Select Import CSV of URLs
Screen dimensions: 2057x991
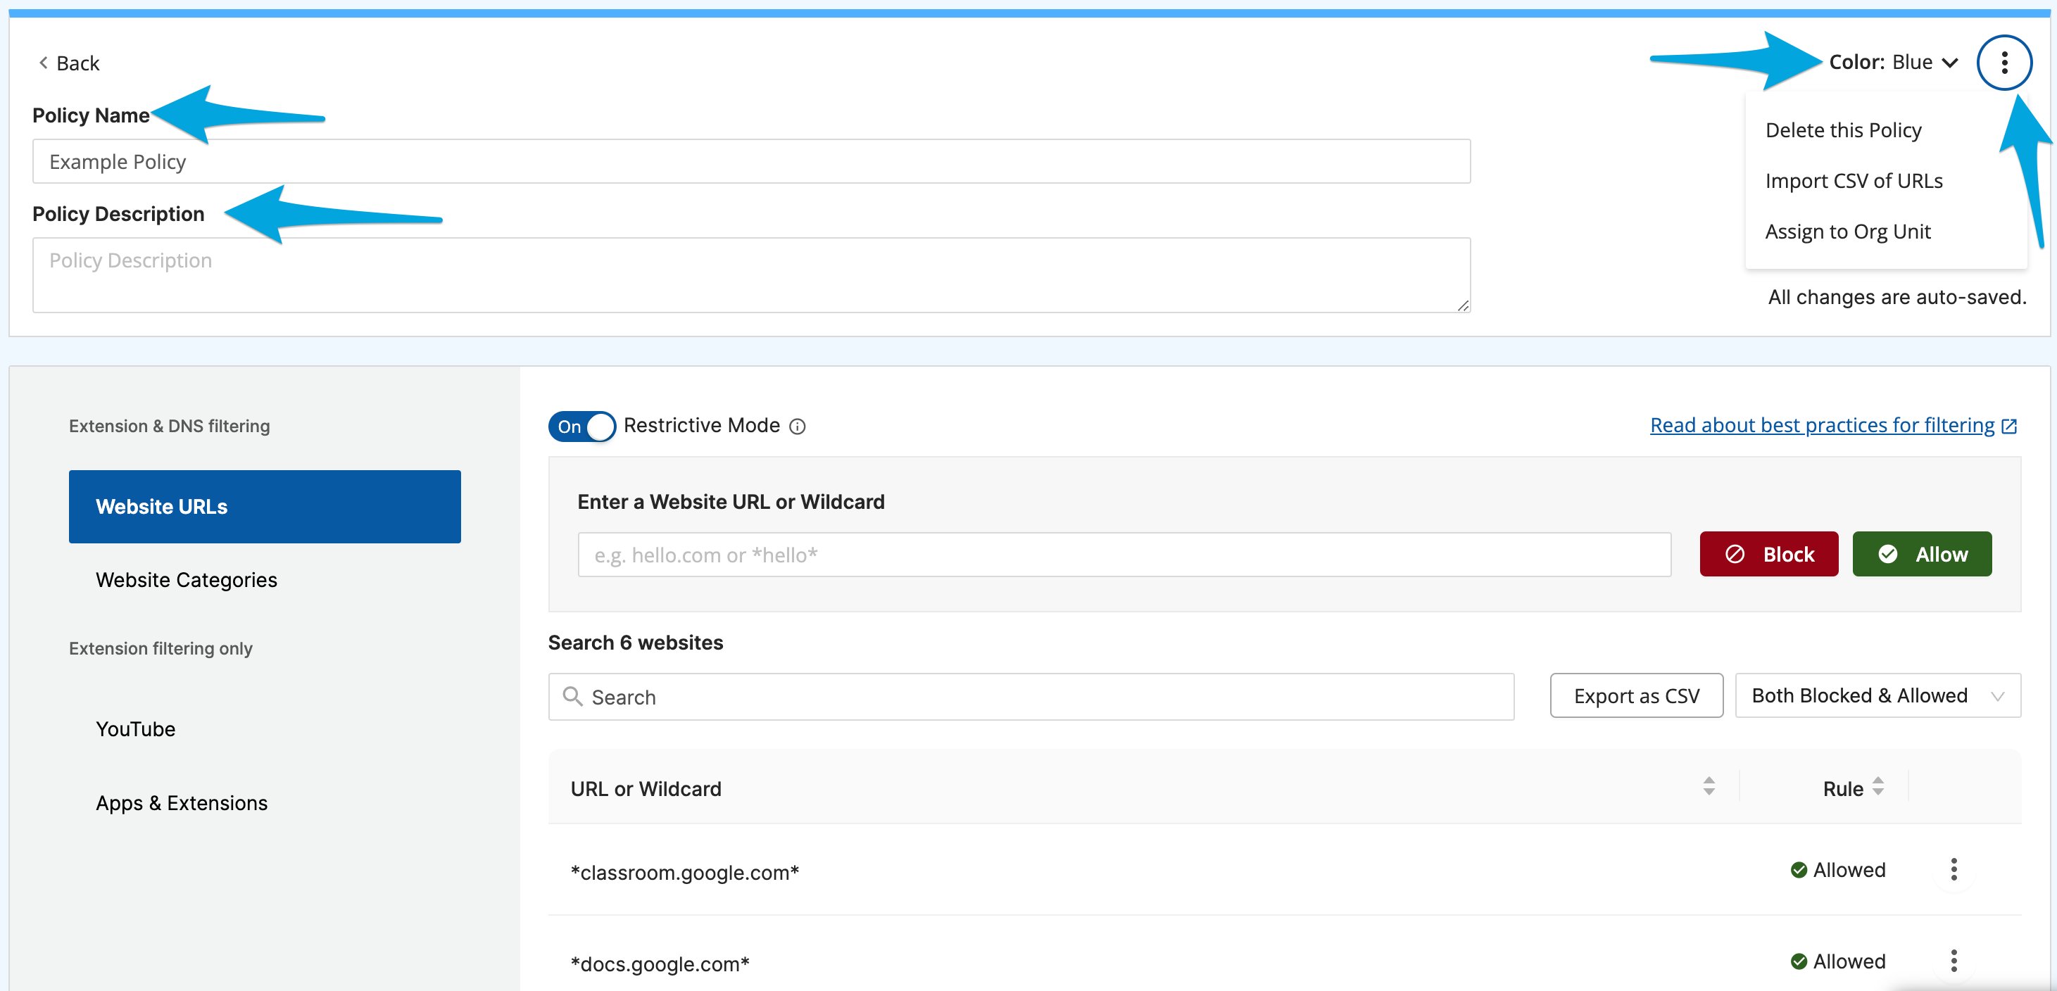(1854, 180)
